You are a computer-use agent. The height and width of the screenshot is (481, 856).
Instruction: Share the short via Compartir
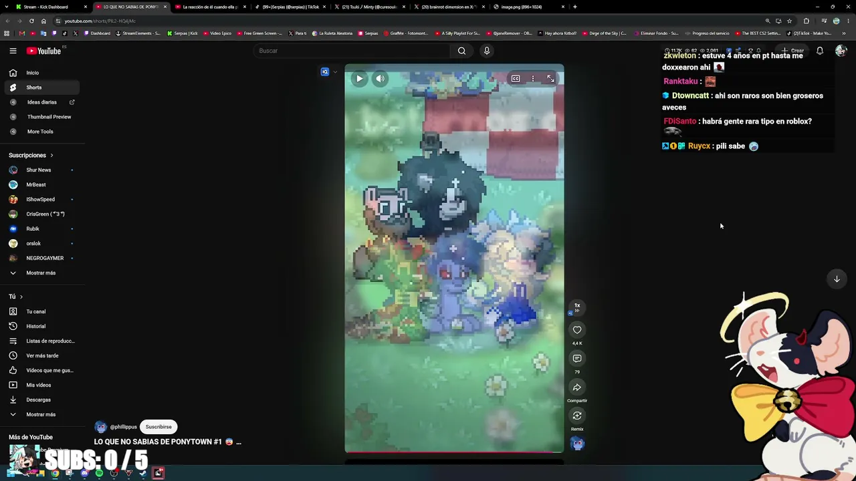[x=577, y=387]
